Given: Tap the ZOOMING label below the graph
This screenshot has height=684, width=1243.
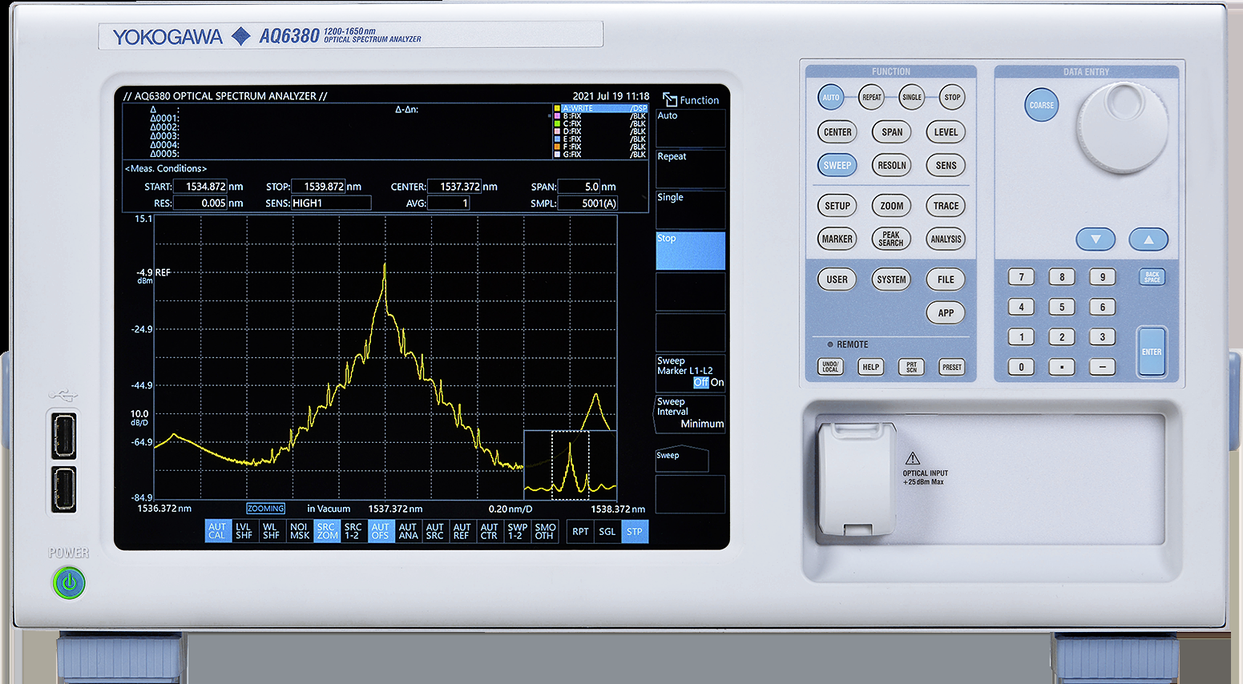Looking at the screenshot, I should coord(265,509).
